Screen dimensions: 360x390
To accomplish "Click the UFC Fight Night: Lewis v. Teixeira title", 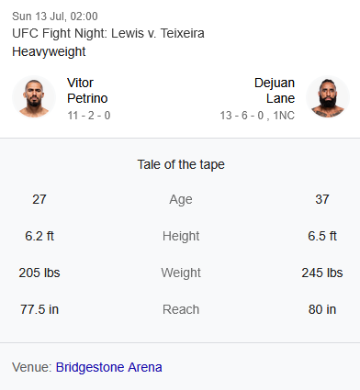I will (108, 33).
